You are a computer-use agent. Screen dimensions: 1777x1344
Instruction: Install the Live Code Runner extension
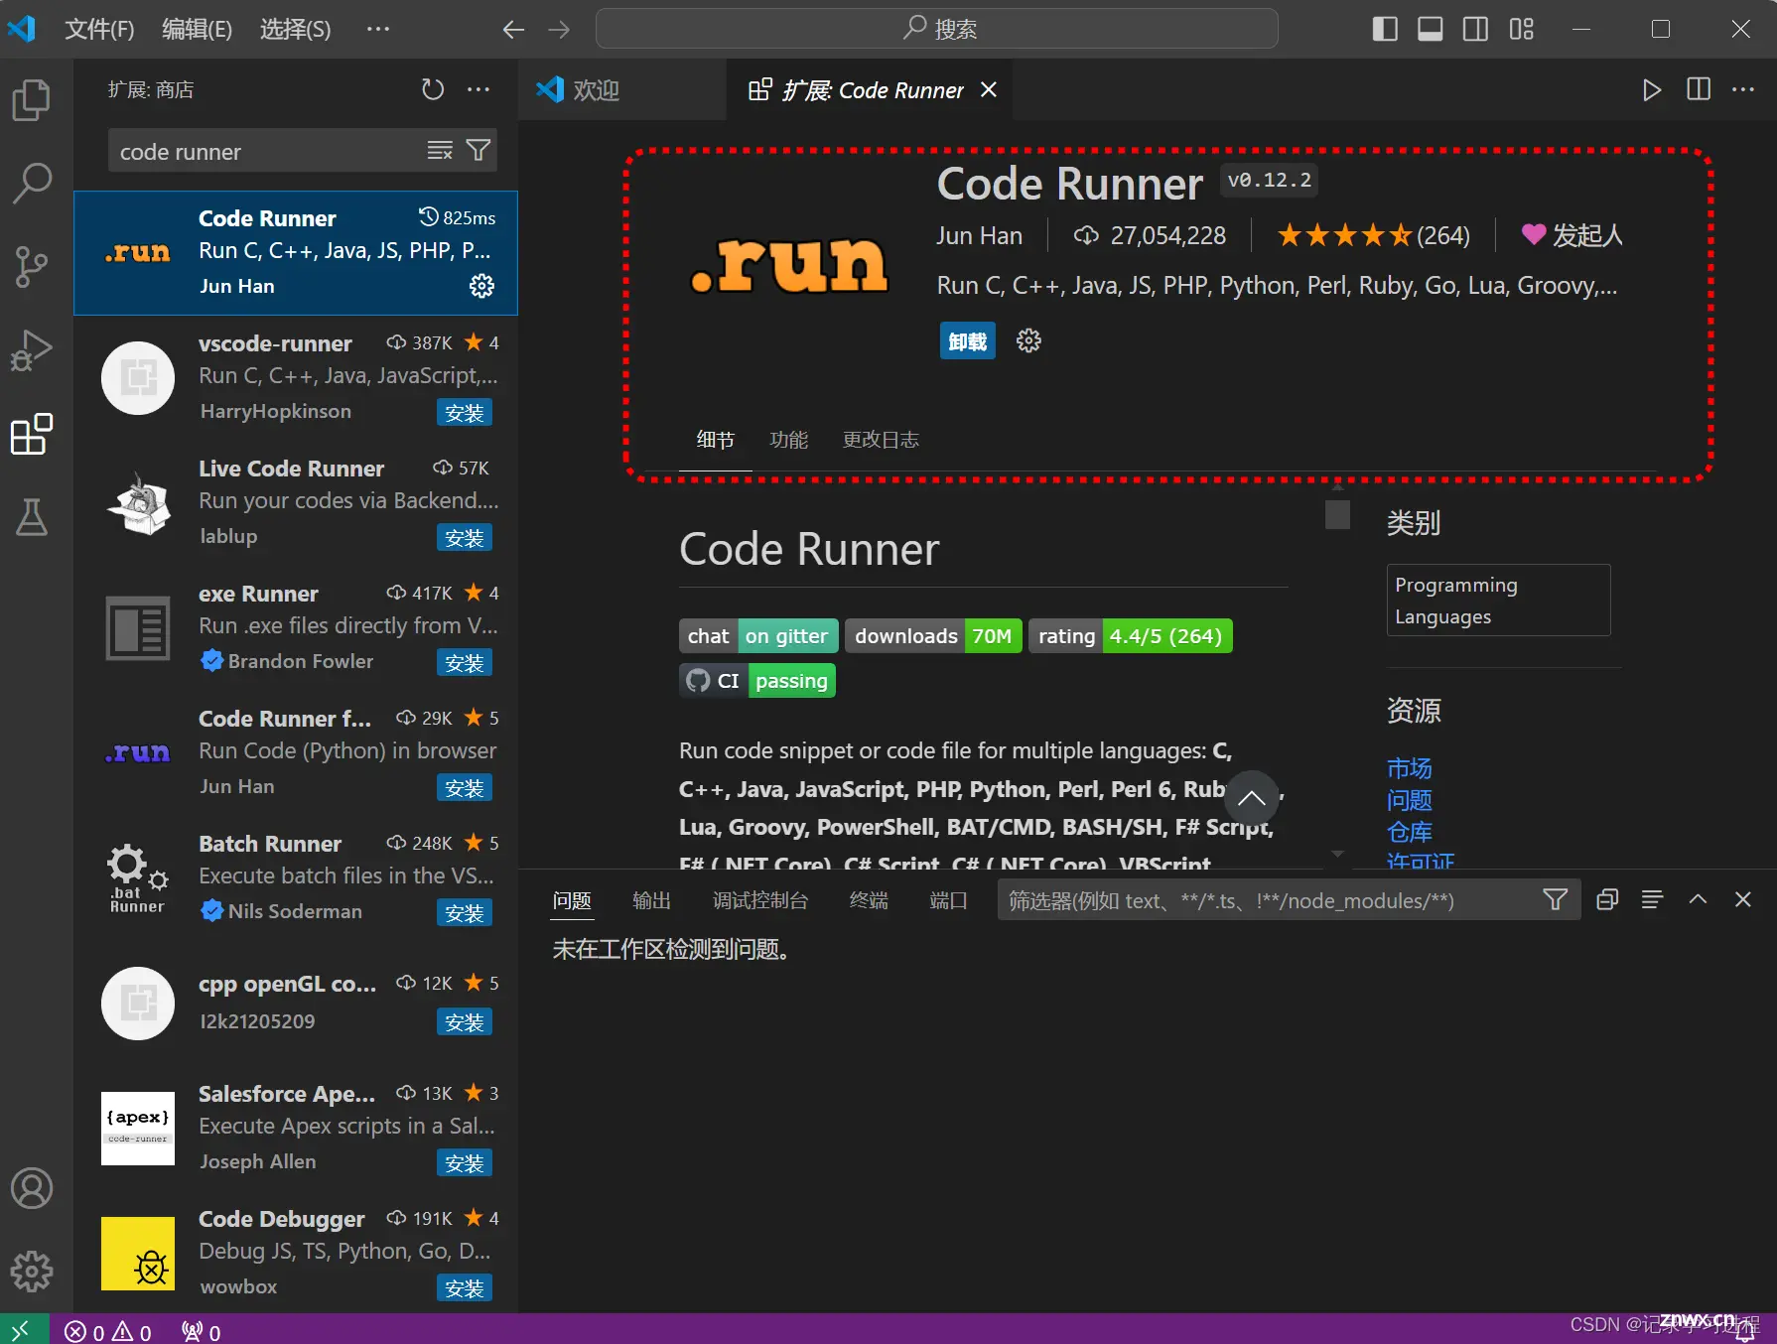click(x=465, y=538)
